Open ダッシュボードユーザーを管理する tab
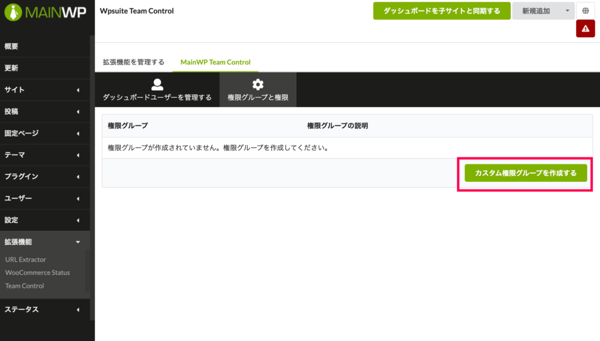 pyautogui.click(x=157, y=89)
